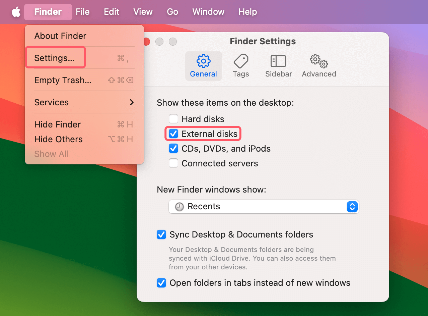Screen dimensions: 428x316
Task: Select the General gear icon tab
Action: [x=203, y=66]
